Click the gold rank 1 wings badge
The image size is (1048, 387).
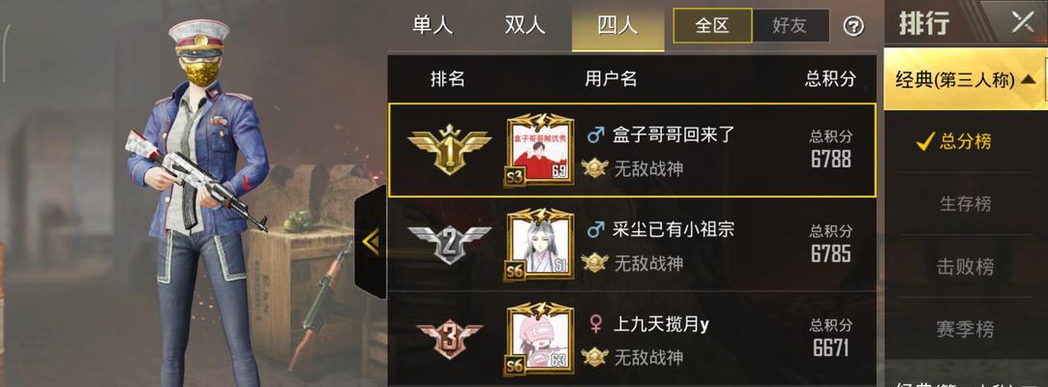[x=450, y=148]
